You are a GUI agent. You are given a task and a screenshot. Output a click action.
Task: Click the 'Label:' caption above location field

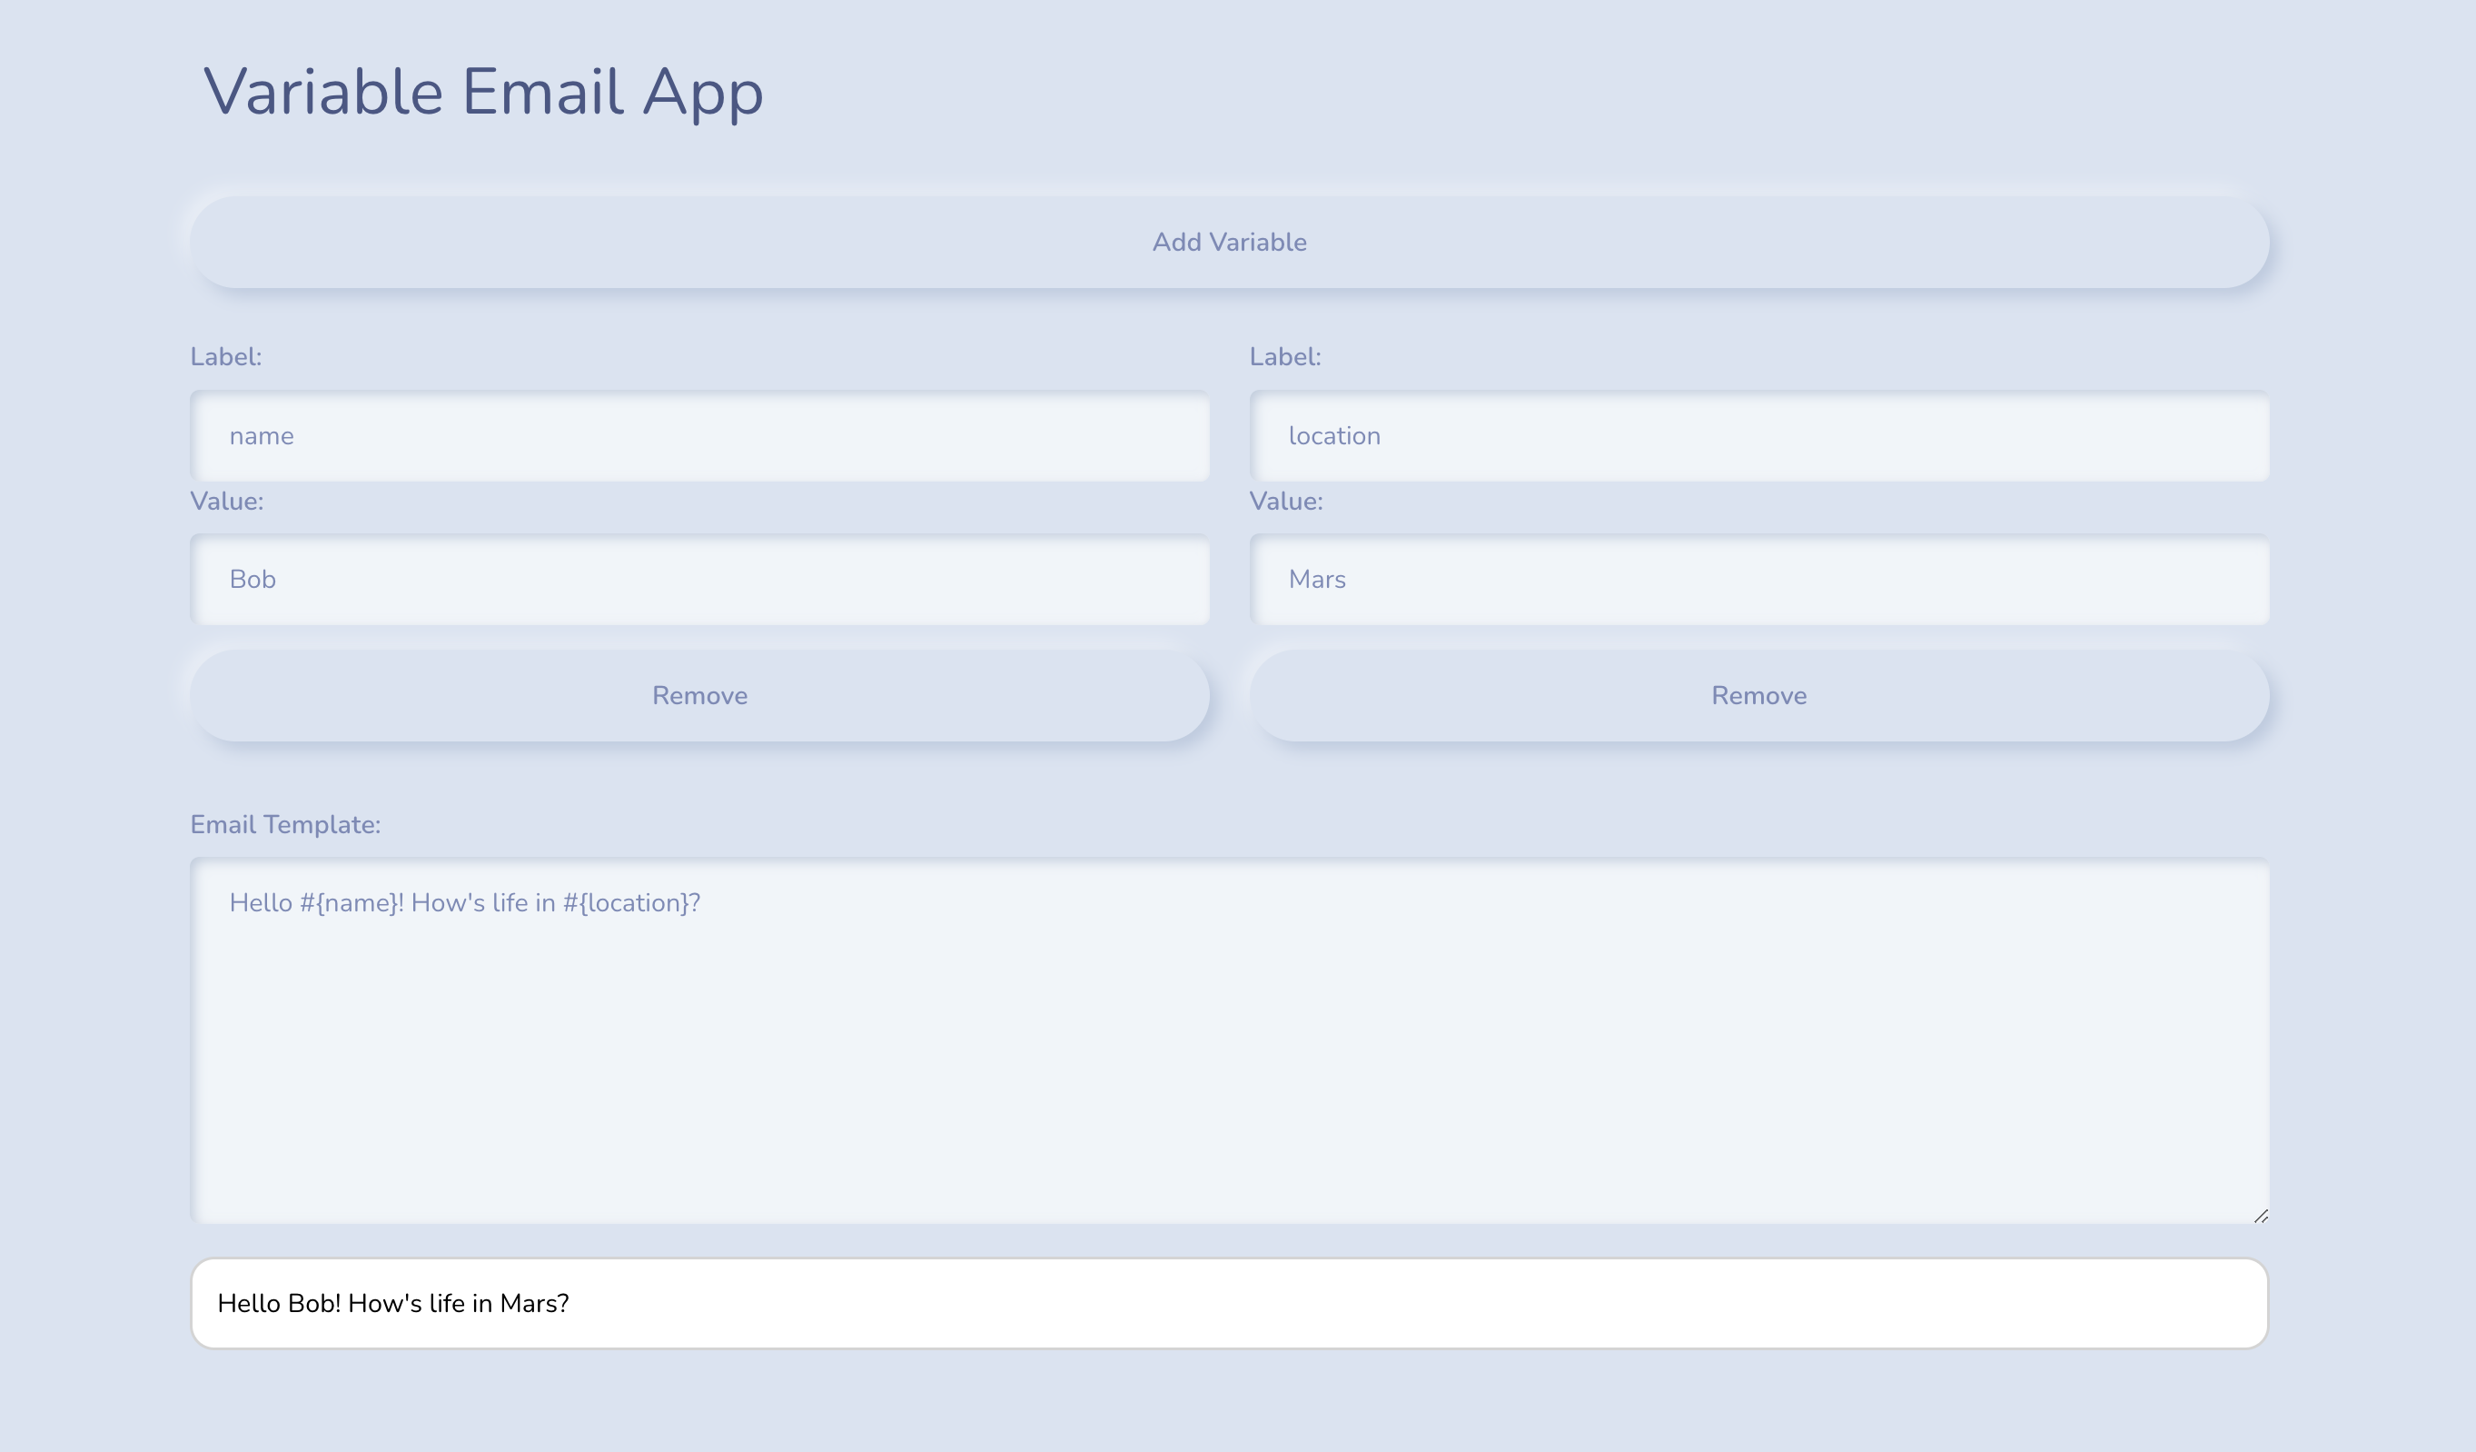[1284, 357]
